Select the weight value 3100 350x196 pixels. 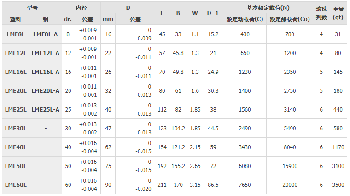(x=338, y=166)
